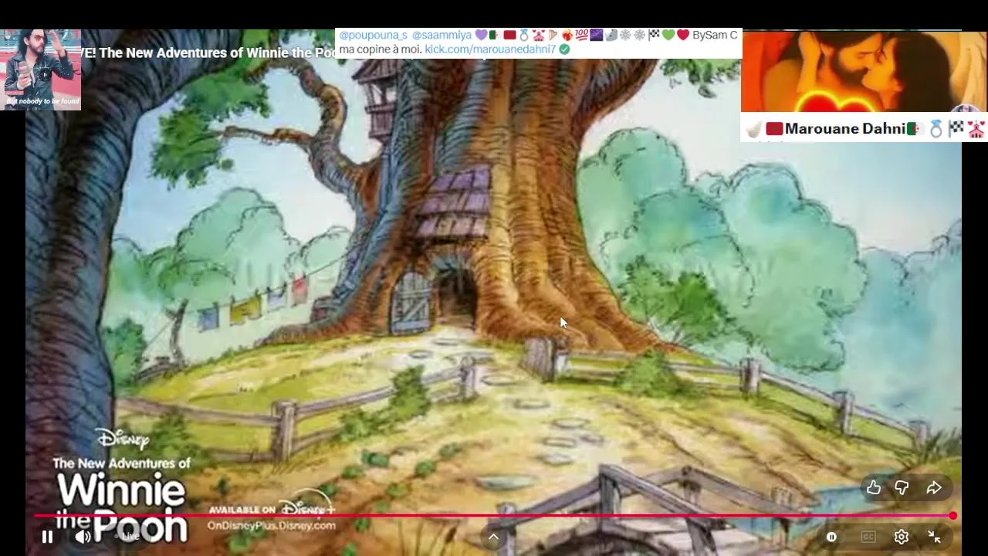Pause the video with the pause button

pyautogui.click(x=47, y=537)
